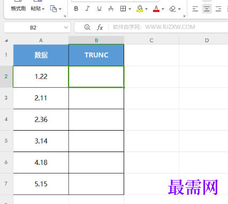228x204 pixels.
Task: Select row 1 header
Action: click(x=6, y=55)
